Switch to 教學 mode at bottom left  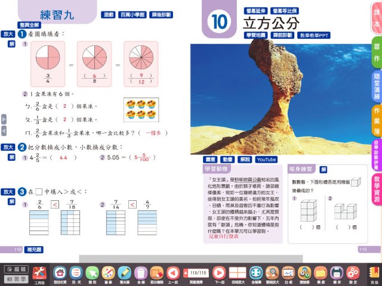(16, 278)
